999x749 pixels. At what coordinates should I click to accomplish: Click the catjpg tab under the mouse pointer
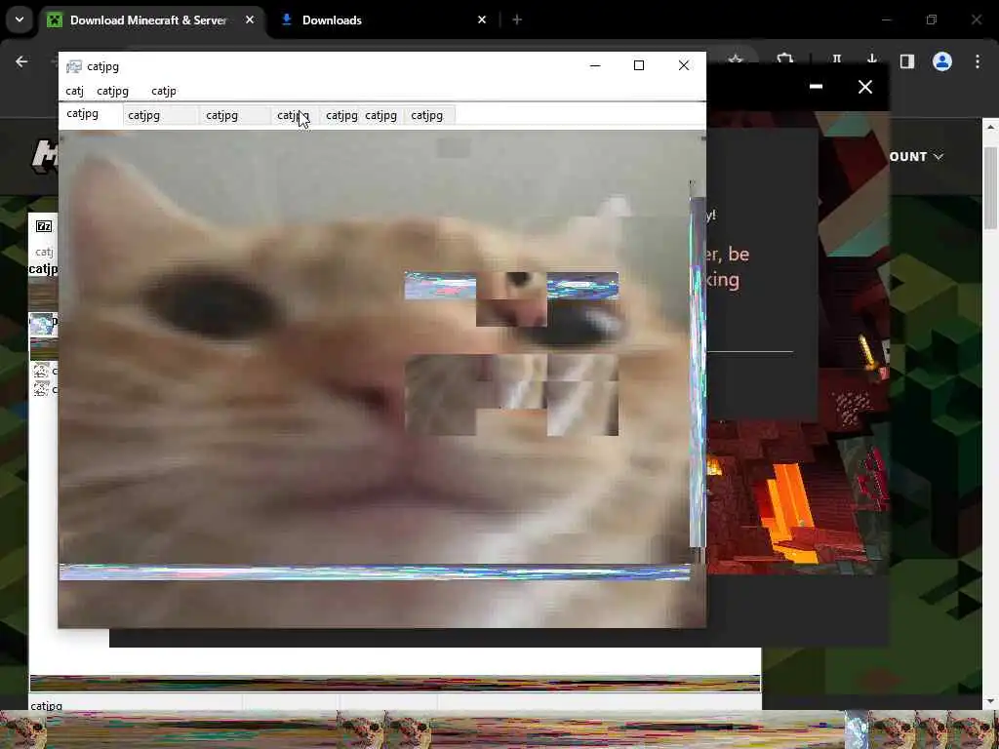click(293, 115)
